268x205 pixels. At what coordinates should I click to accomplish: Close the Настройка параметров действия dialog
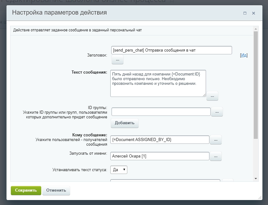pyautogui.click(x=253, y=13)
